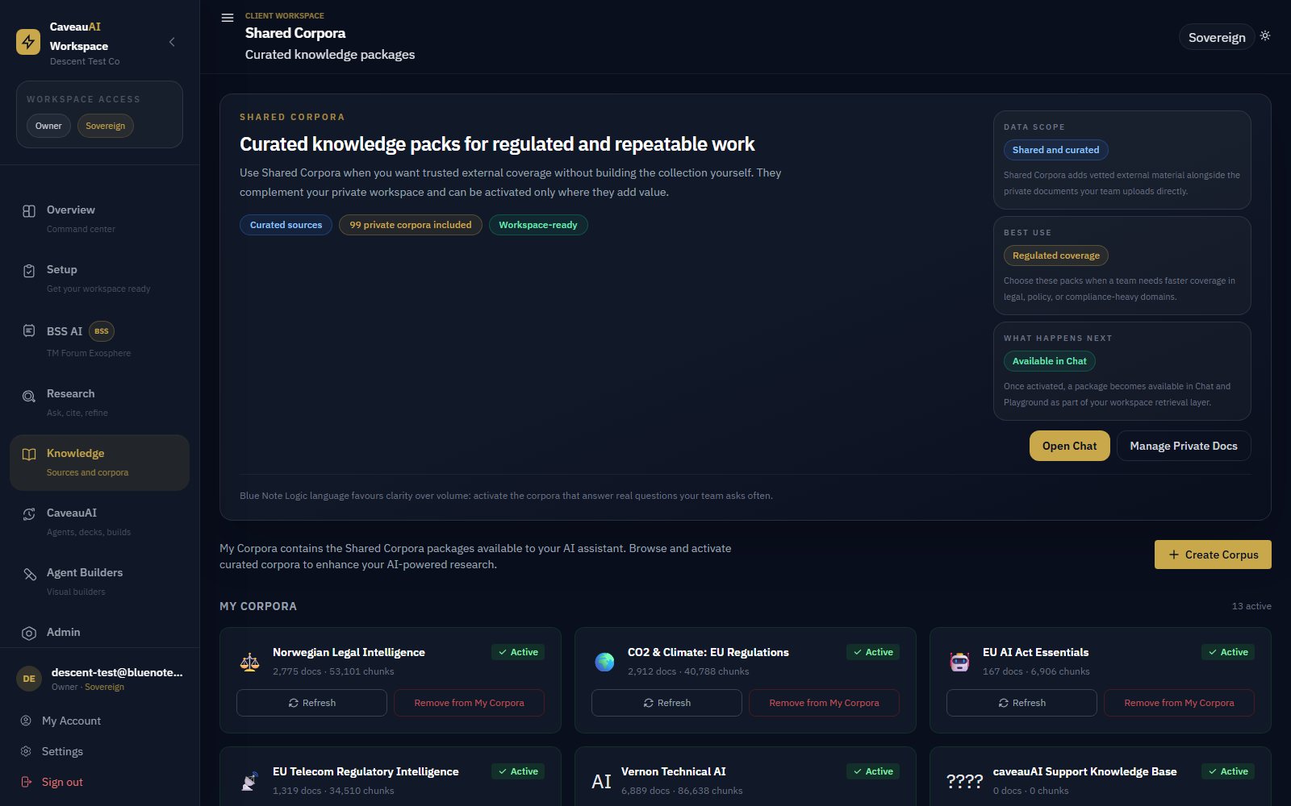Click the EU AI Act Essentials robot icon
The image size is (1291, 806).
point(960,662)
